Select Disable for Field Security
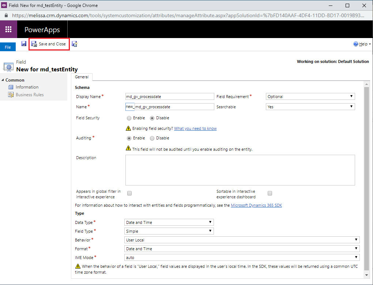 pos(152,118)
